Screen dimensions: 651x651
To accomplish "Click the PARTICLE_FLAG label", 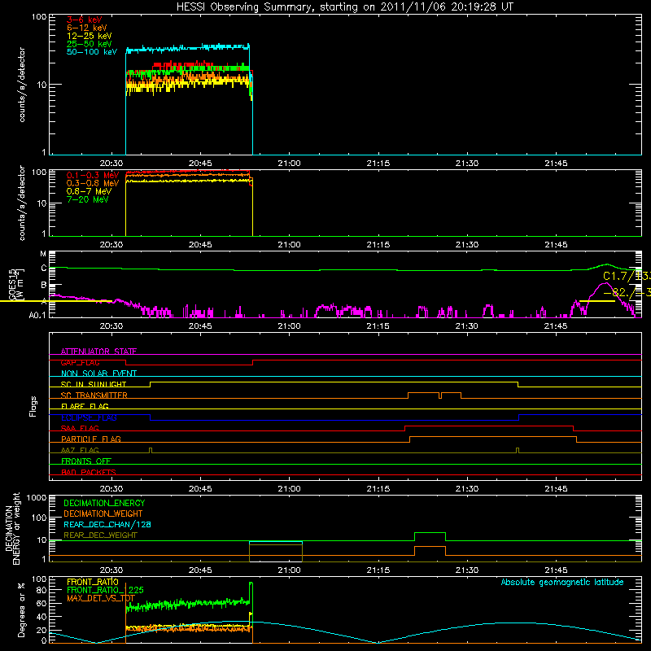I will [x=90, y=439].
